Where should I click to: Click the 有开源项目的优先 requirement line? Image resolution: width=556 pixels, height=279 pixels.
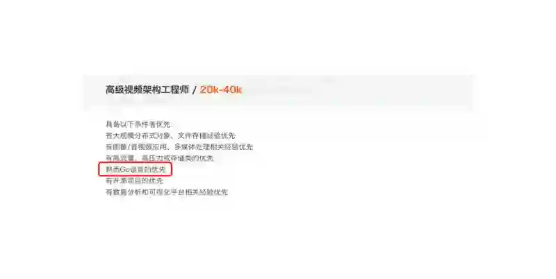click(x=134, y=181)
